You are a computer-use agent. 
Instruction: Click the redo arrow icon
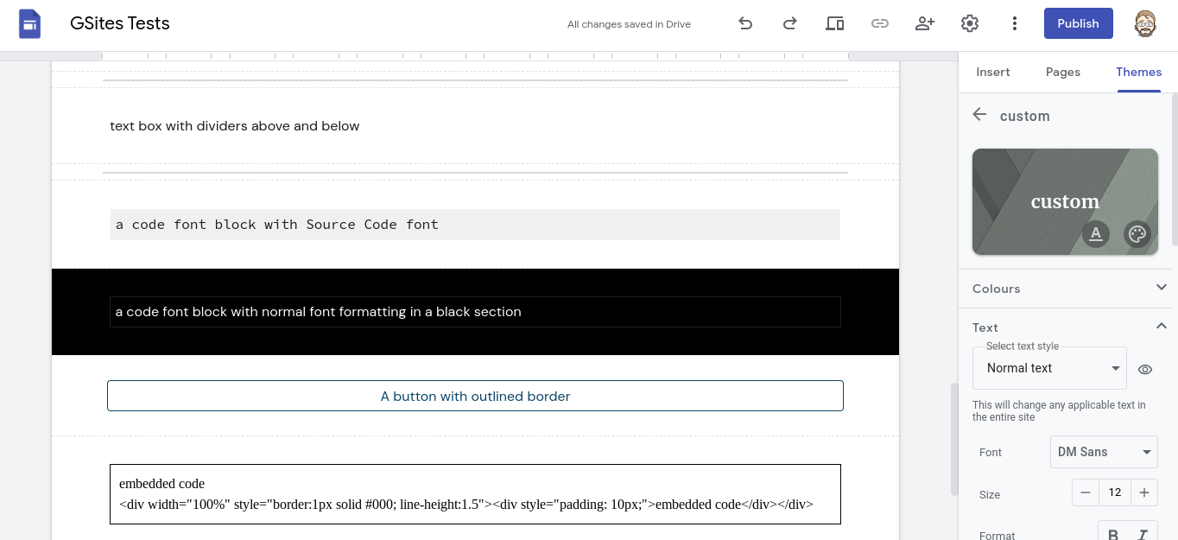(789, 23)
